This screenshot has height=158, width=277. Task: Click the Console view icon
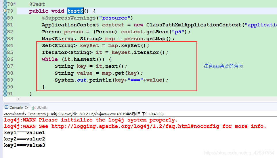click(6, 107)
